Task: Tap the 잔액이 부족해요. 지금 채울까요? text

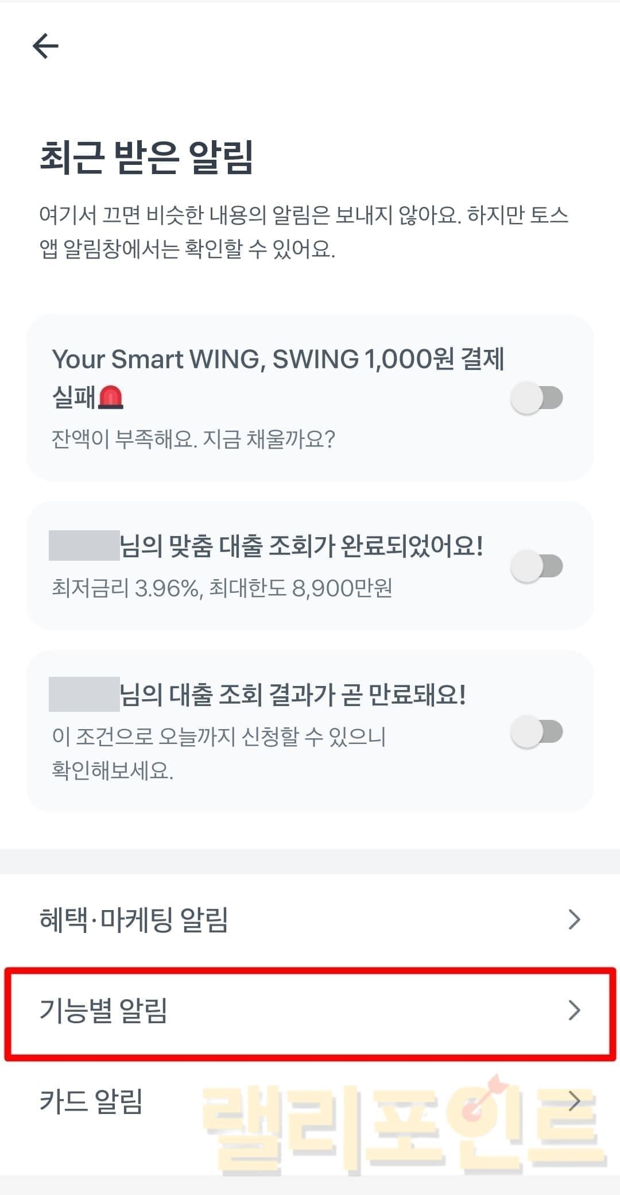Action: (193, 440)
